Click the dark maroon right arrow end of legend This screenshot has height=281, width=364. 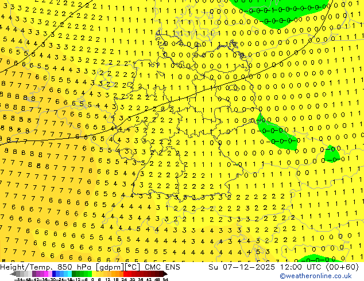(x=165, y=274)
